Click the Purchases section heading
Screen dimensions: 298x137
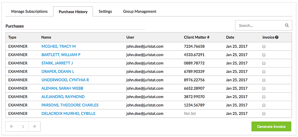coord(15,26)
